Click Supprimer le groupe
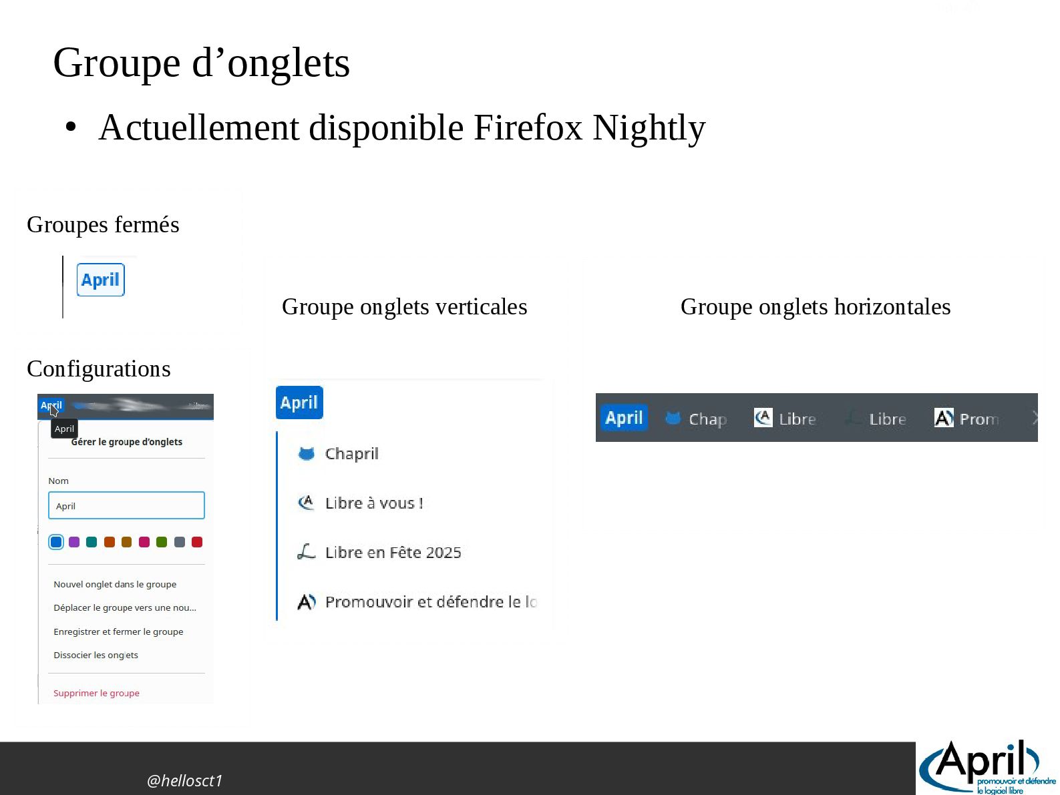The height and width of the screenshot is (795, 1060). click(96, 693)
